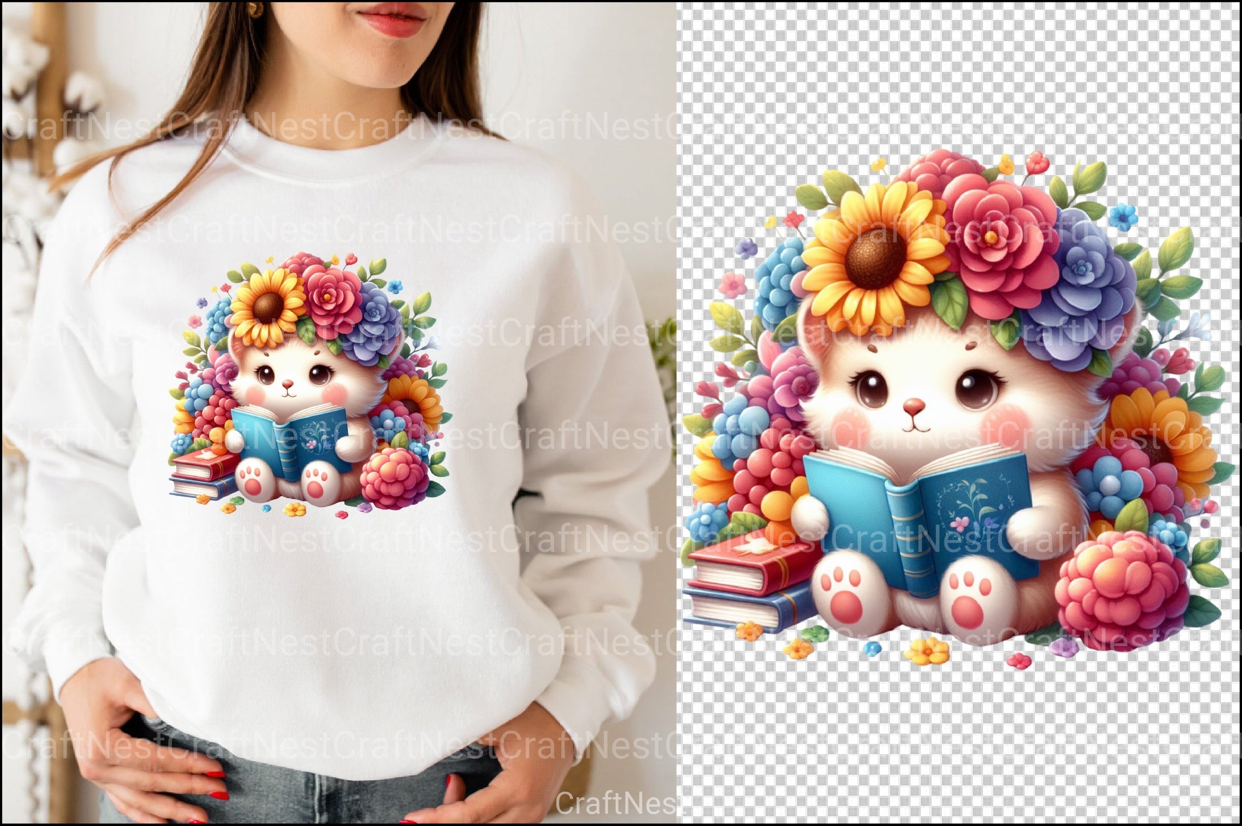Image resolution: width=1242 pixels, height=826 pixels.
Task: Click the CraftNest watermark at bottom center
Action: [x=616, y=802]
